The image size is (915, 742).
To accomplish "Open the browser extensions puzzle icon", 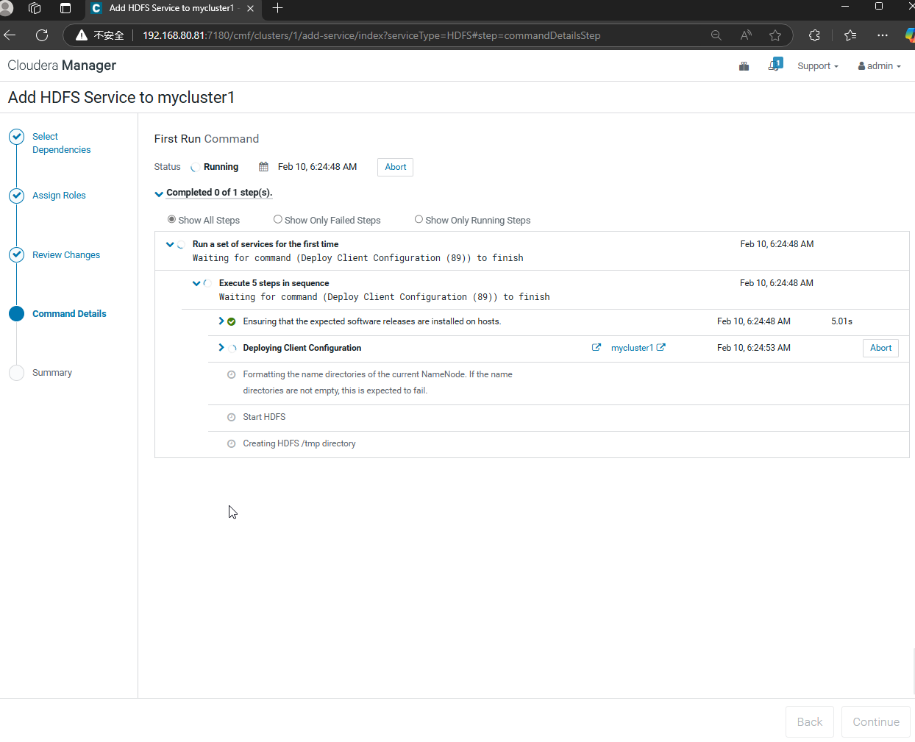I will (814, 35).
